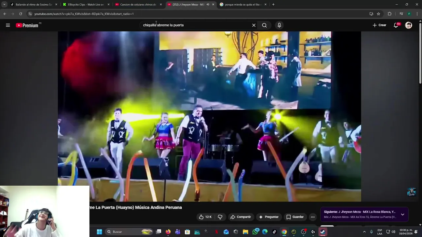Open the Windows Start menu
The height and width of the screenshot is (237, 422).
tap(99, 232)
